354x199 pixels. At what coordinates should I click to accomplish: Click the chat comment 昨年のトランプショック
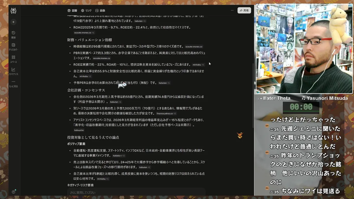click(306, 169)
